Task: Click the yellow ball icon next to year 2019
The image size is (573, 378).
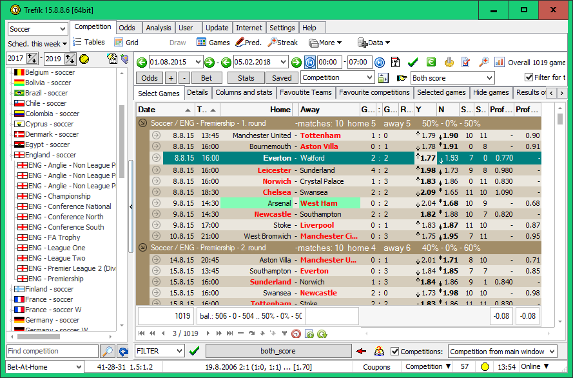Action: [84, 59]
